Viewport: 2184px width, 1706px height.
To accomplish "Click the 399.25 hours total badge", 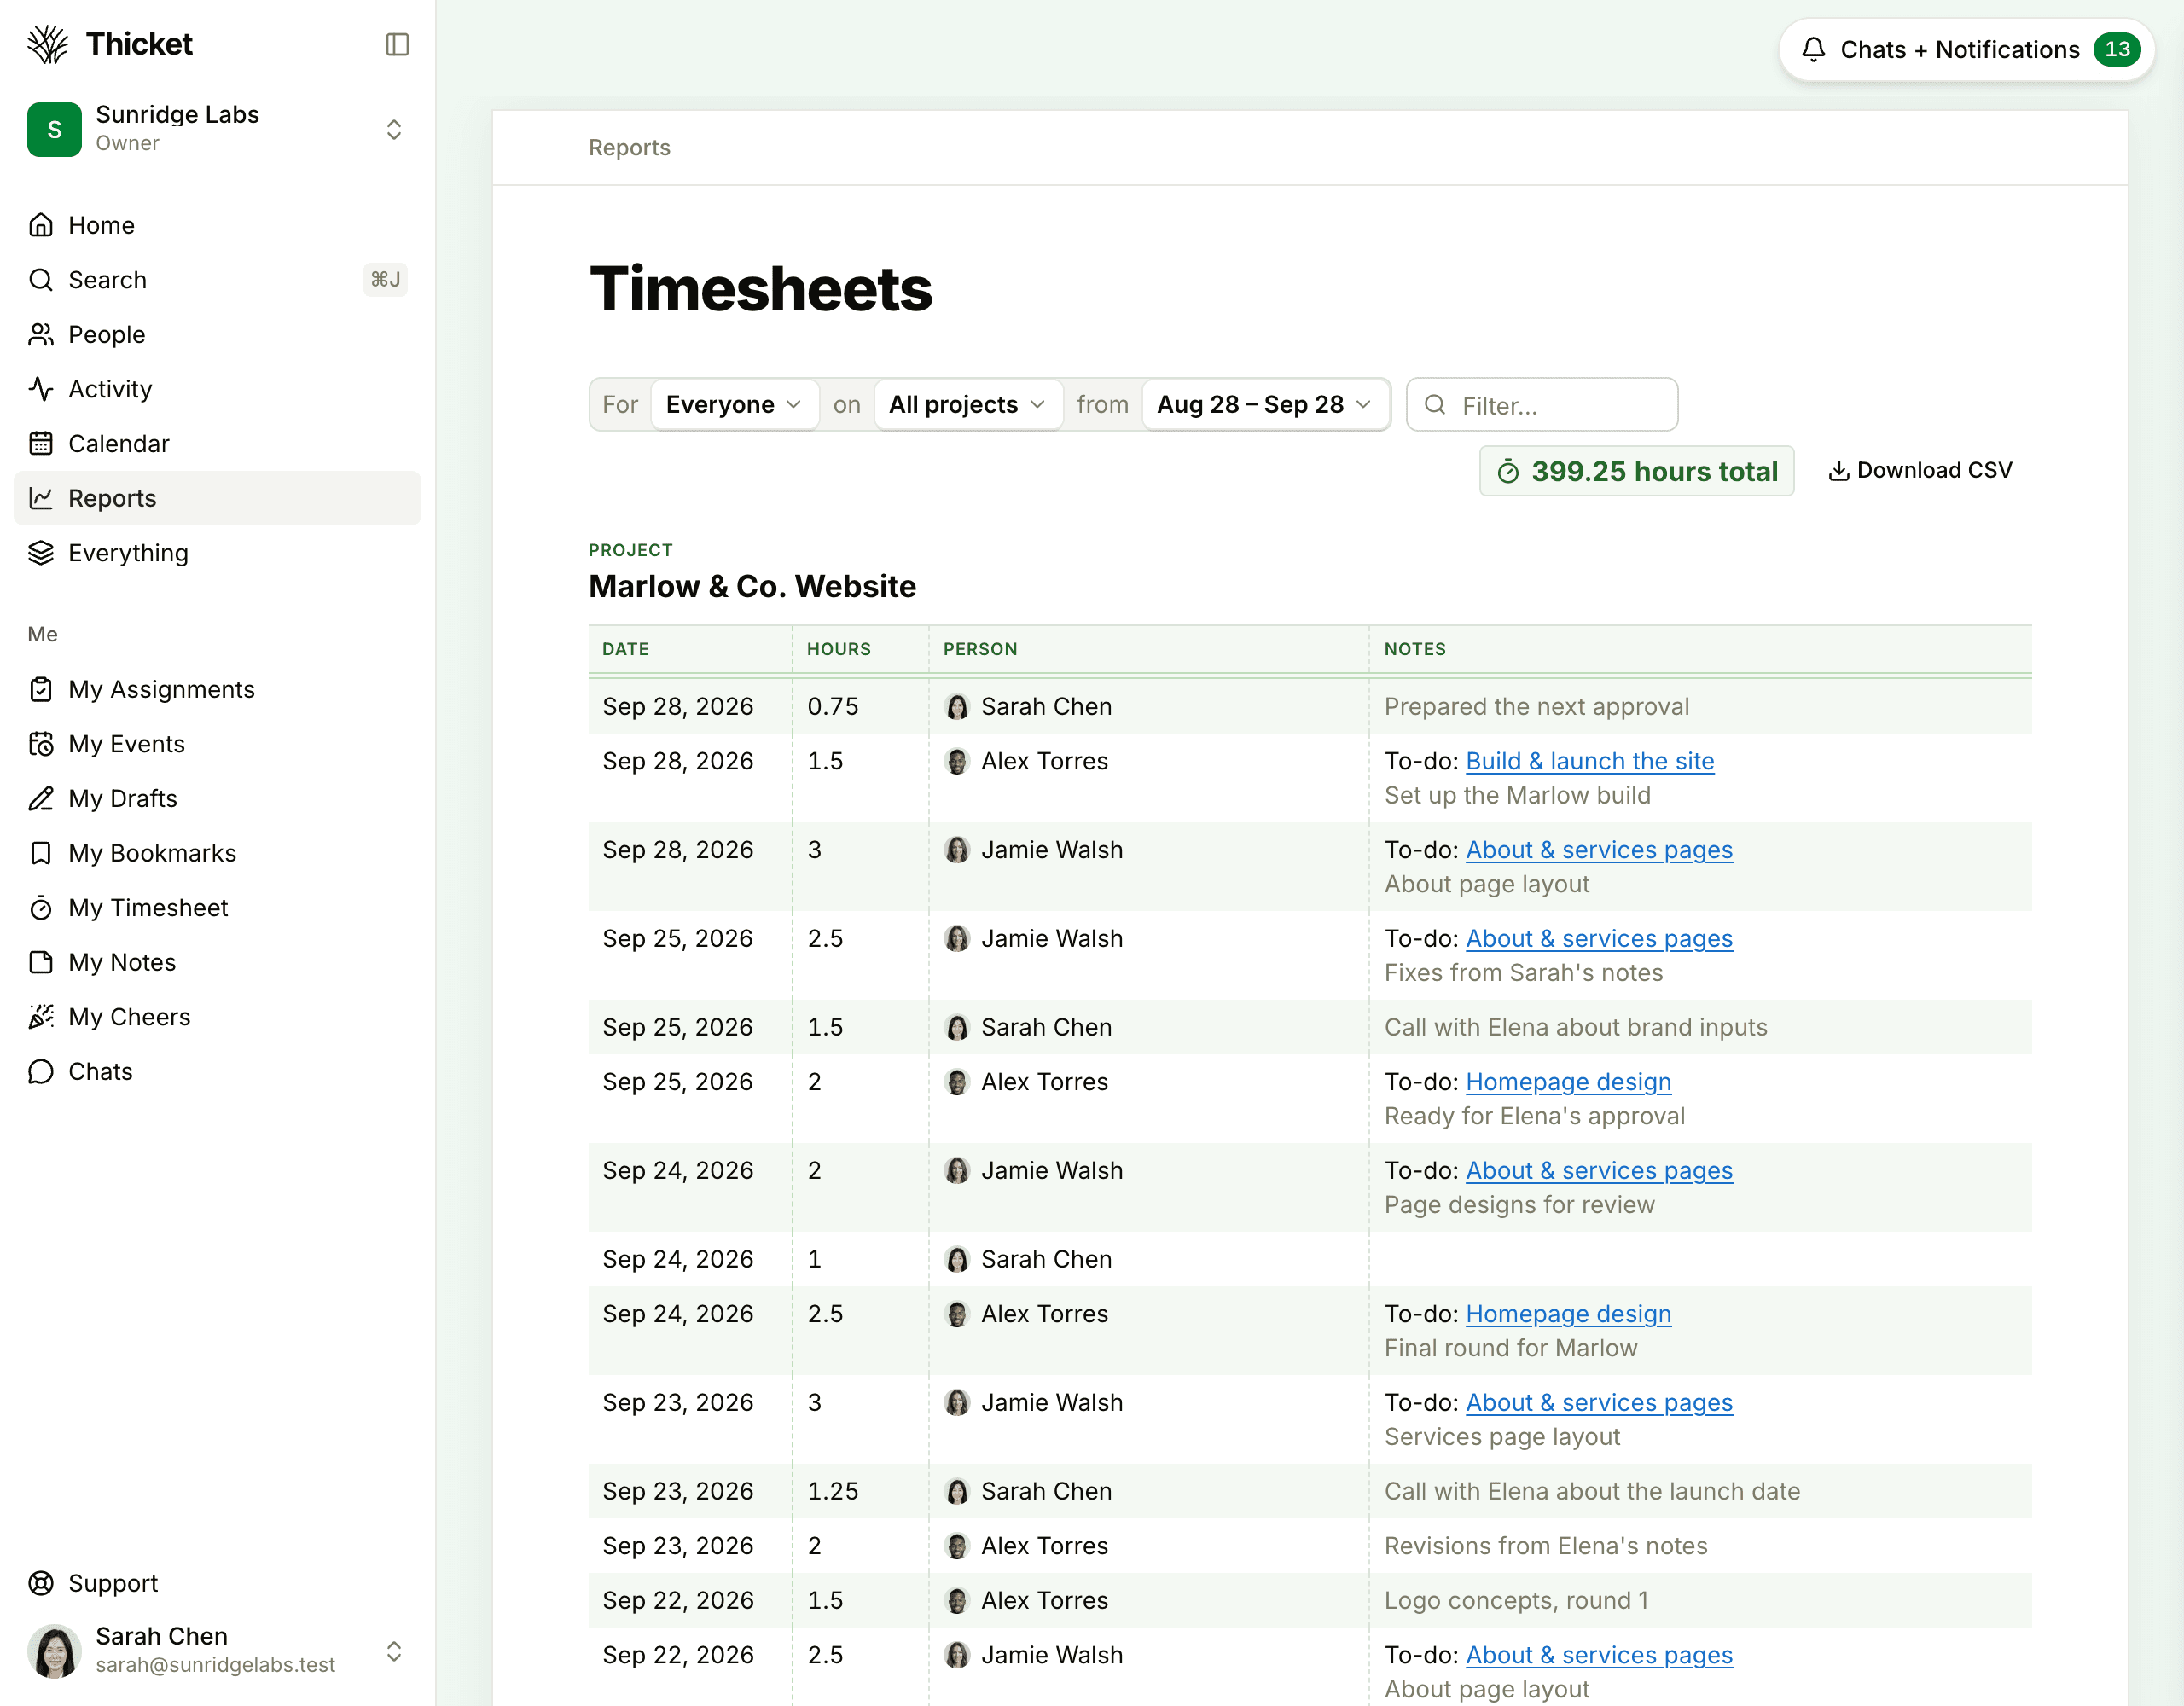I will 1636,471.
